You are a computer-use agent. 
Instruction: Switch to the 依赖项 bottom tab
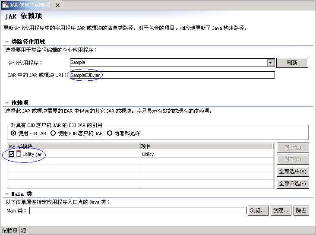[9, 230]
